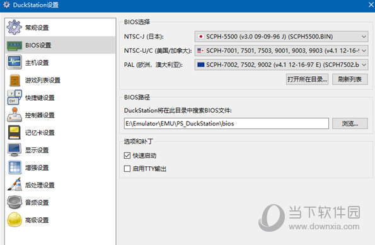The image size is (375, 245).
Task: Expand the NTSC-U/C (美国/加拿大) BIOS dropdown
Action: (x=281, y=50)
